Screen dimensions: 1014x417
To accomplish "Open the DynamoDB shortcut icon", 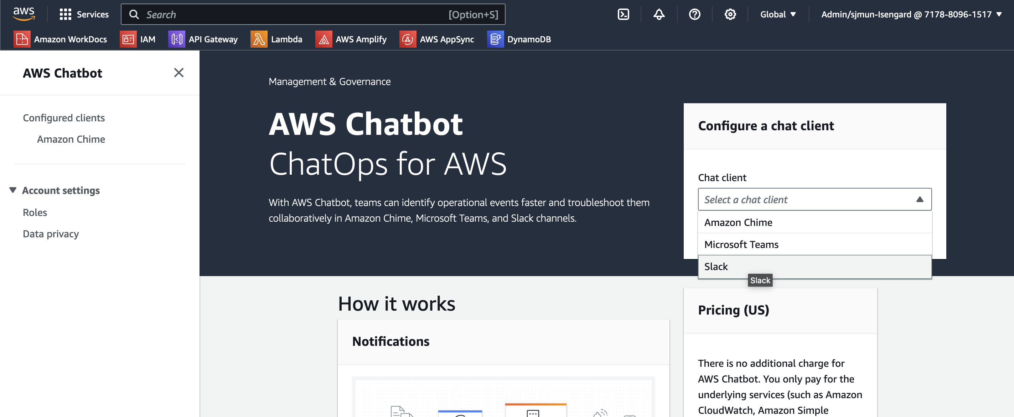I will pos(495,39).
